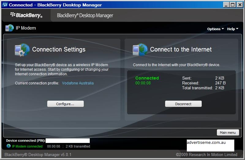The image size is (245, 160).
Task: Click the green IP Modem connected status icon
Action: tap(9, 146)
